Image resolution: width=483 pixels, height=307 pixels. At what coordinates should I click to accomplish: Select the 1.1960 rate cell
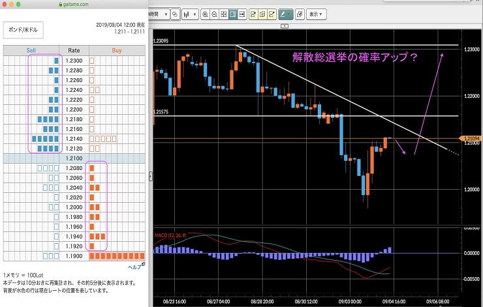74,227
